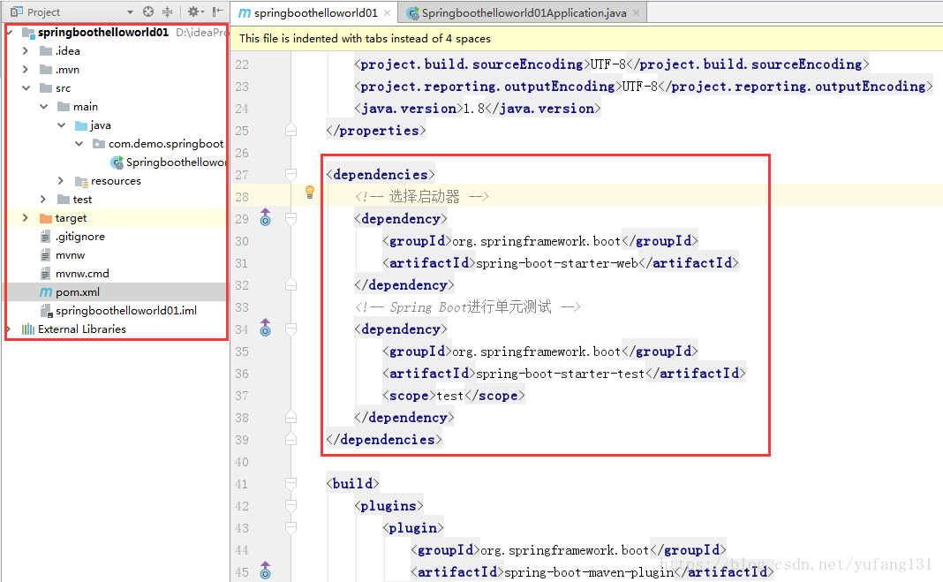Click the collapse all icon in Project toolbar
The height and width of the screenshot is (582, 943).
pyautogui.click(x=167, y=11)
